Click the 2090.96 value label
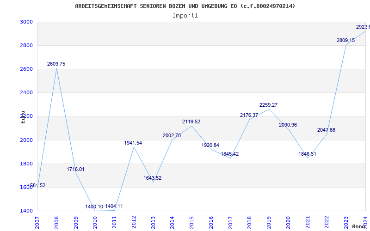The height and width of the screenshot is (231, 370). 288,125
